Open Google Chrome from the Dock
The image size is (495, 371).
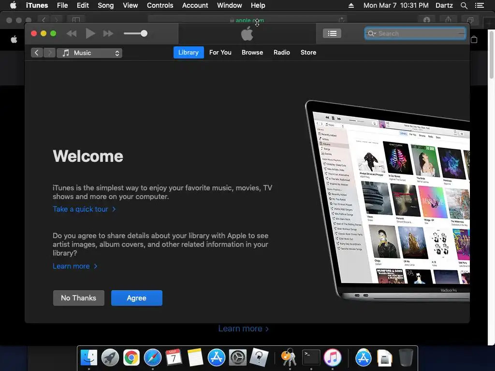pyautogui.click(x=131, y=358)
